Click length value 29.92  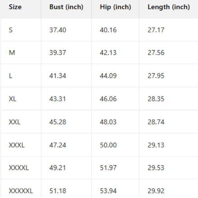point(156,191)
